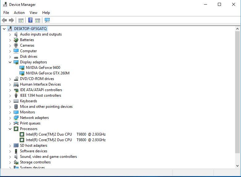The width and height of the screenshot is (241, 177).
Task: Expand the Storage controllers category
Action: click(x=10, y=162)
